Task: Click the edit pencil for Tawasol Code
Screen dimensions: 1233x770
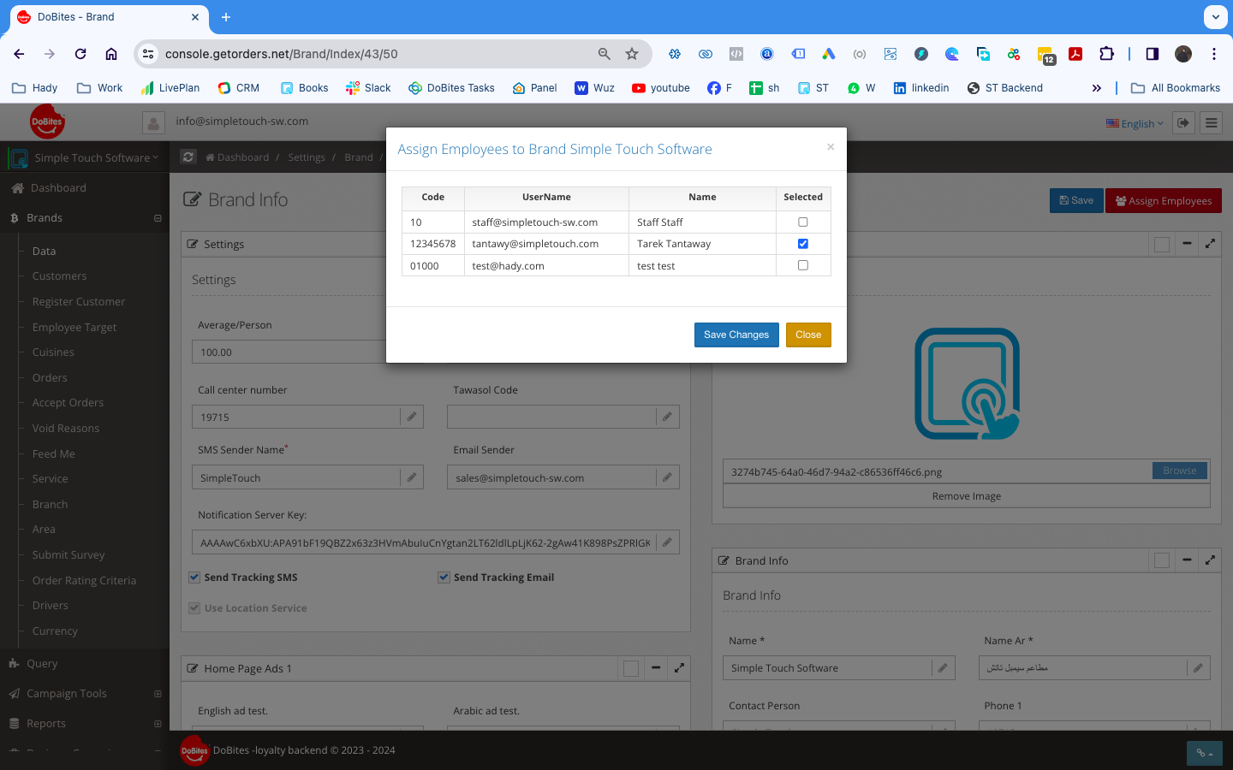Action: (668, 417)
